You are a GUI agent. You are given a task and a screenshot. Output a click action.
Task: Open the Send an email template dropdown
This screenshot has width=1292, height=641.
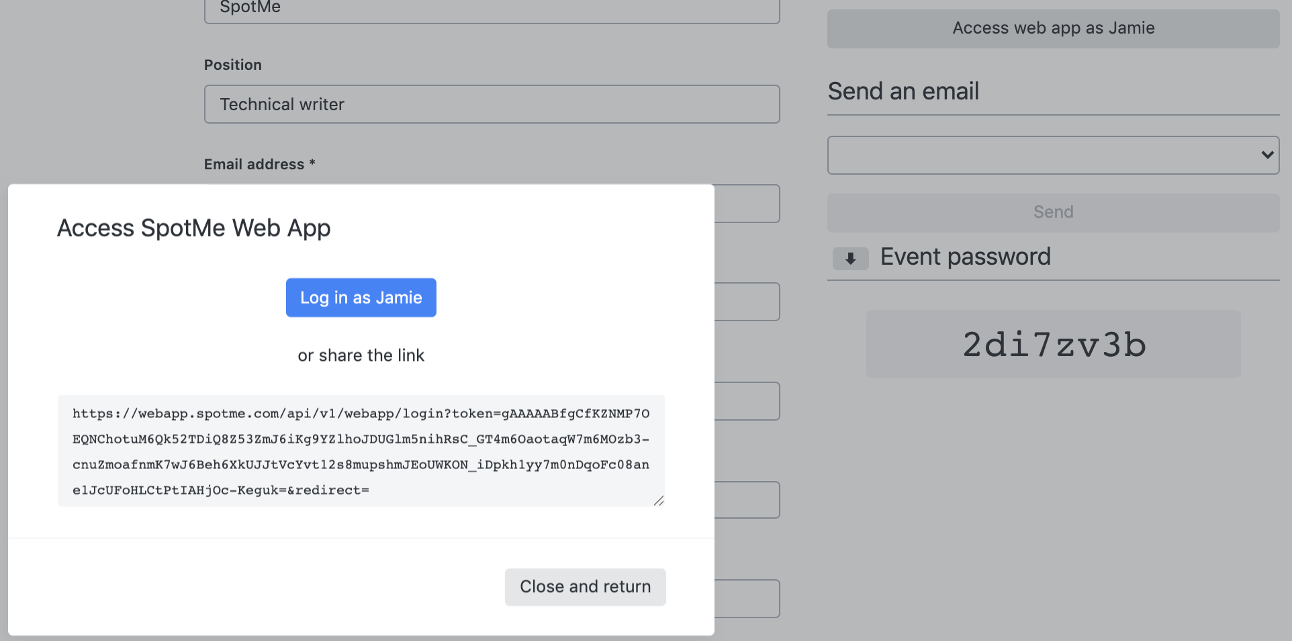1054,155
